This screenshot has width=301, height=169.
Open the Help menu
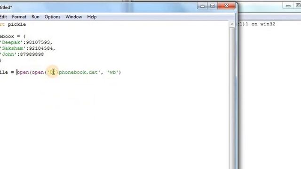point(92,17)
